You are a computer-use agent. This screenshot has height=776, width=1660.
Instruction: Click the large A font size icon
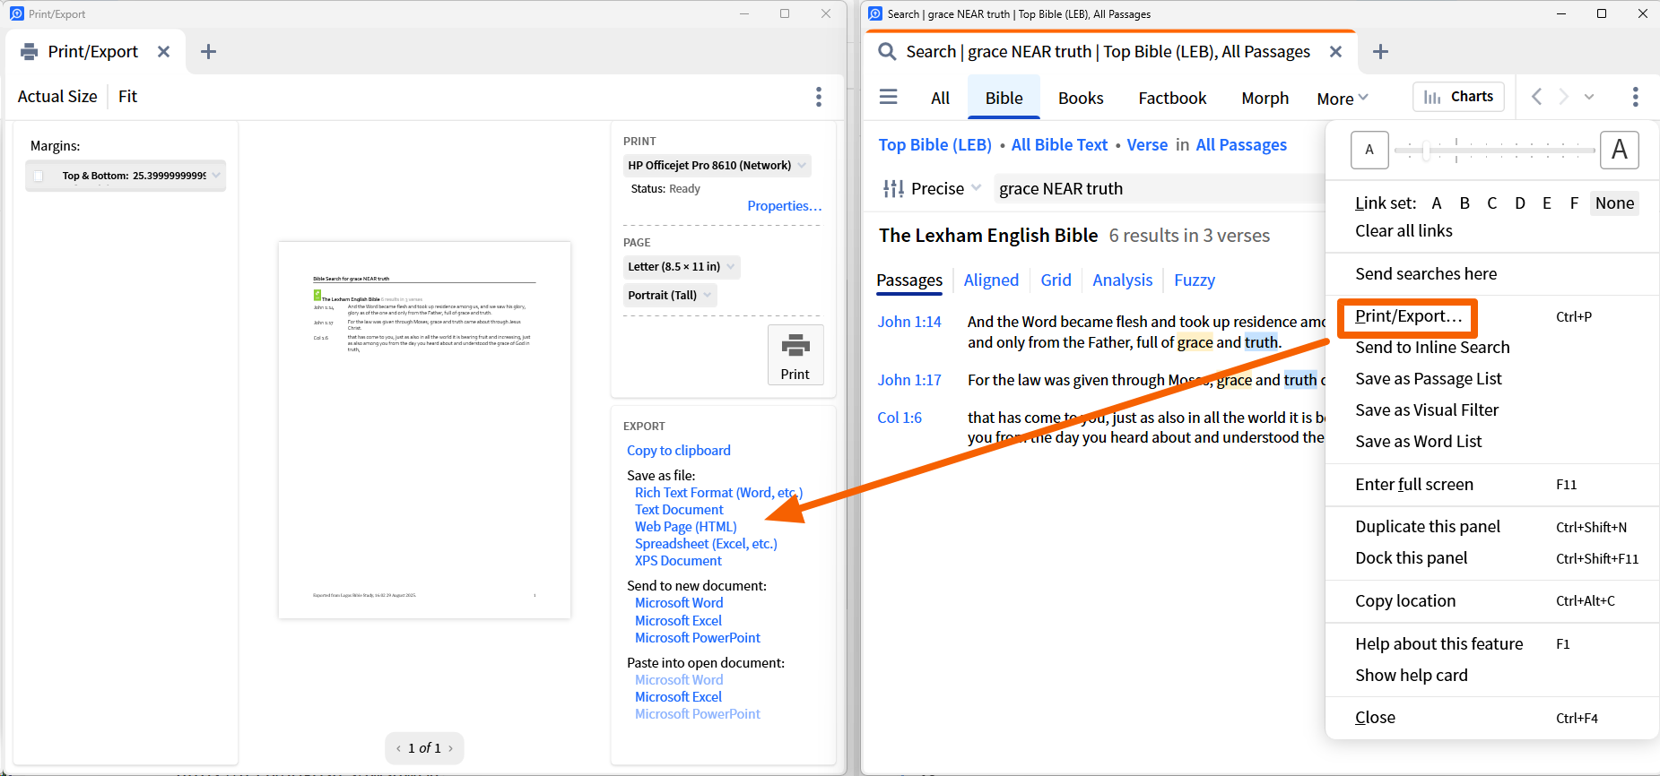point(1620,150)
